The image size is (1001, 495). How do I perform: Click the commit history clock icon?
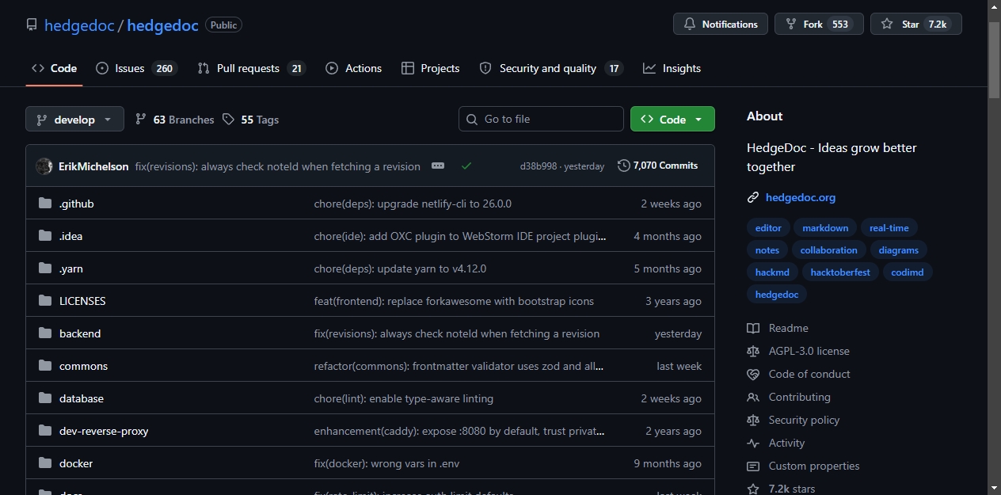coord(624,166)
